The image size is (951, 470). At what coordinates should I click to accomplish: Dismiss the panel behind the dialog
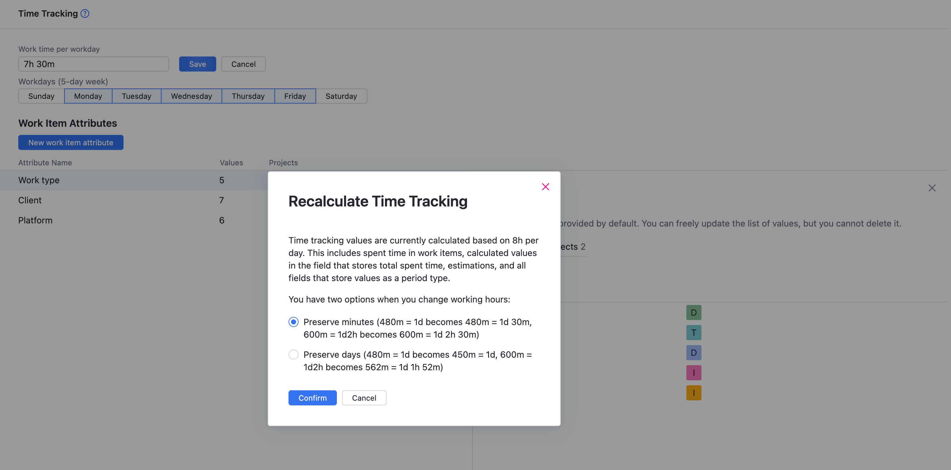coord(932,188)
